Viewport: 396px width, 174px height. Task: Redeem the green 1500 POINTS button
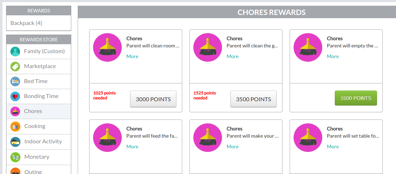356,98
